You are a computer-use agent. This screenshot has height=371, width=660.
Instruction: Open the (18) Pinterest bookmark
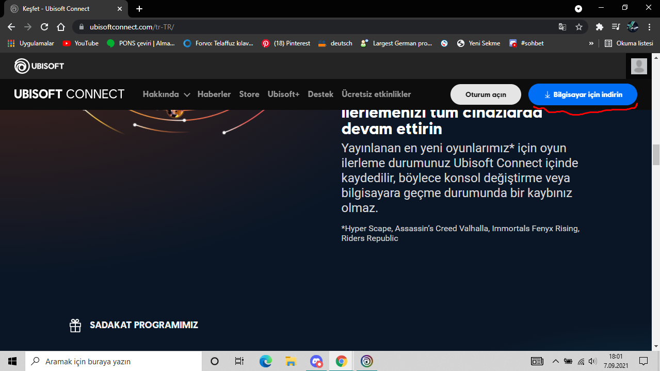coord(286,43)
